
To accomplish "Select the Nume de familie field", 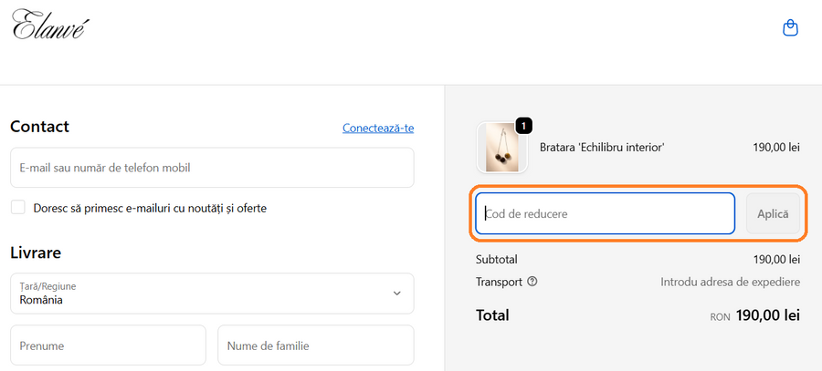I will [x=315, y=345].
